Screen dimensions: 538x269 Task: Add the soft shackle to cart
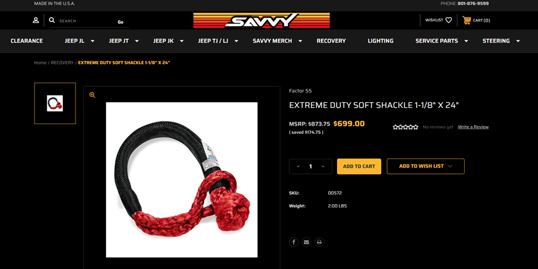[x=359, y=167]
